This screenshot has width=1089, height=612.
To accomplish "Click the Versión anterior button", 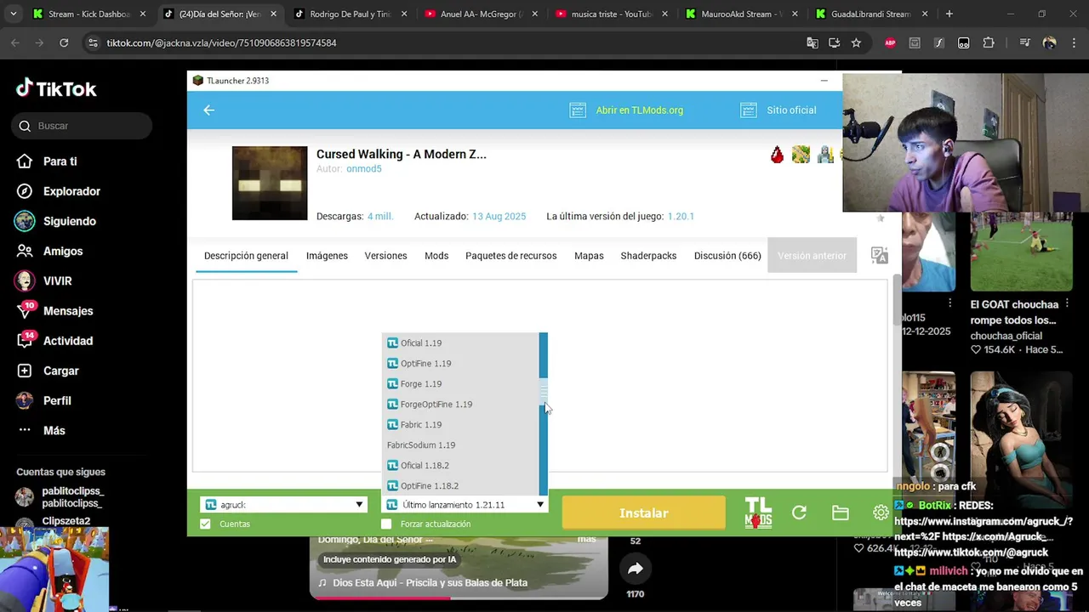I will pos(812,256).
